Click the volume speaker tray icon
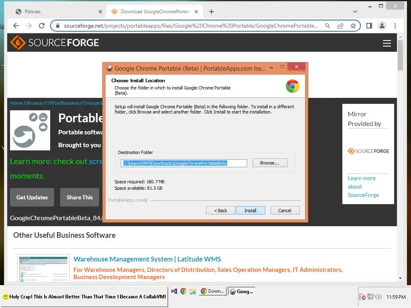Viewport: 411px width, 308px height. 378,297
